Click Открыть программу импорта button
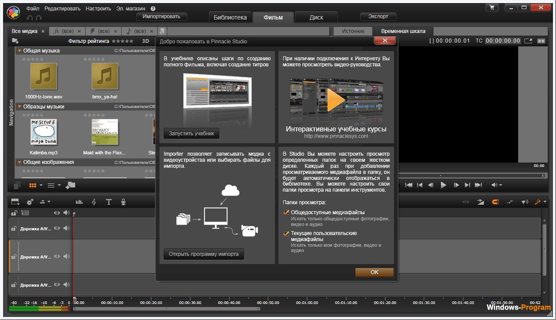The height and width of the screenshot is (320, 556). coord(203,254)
